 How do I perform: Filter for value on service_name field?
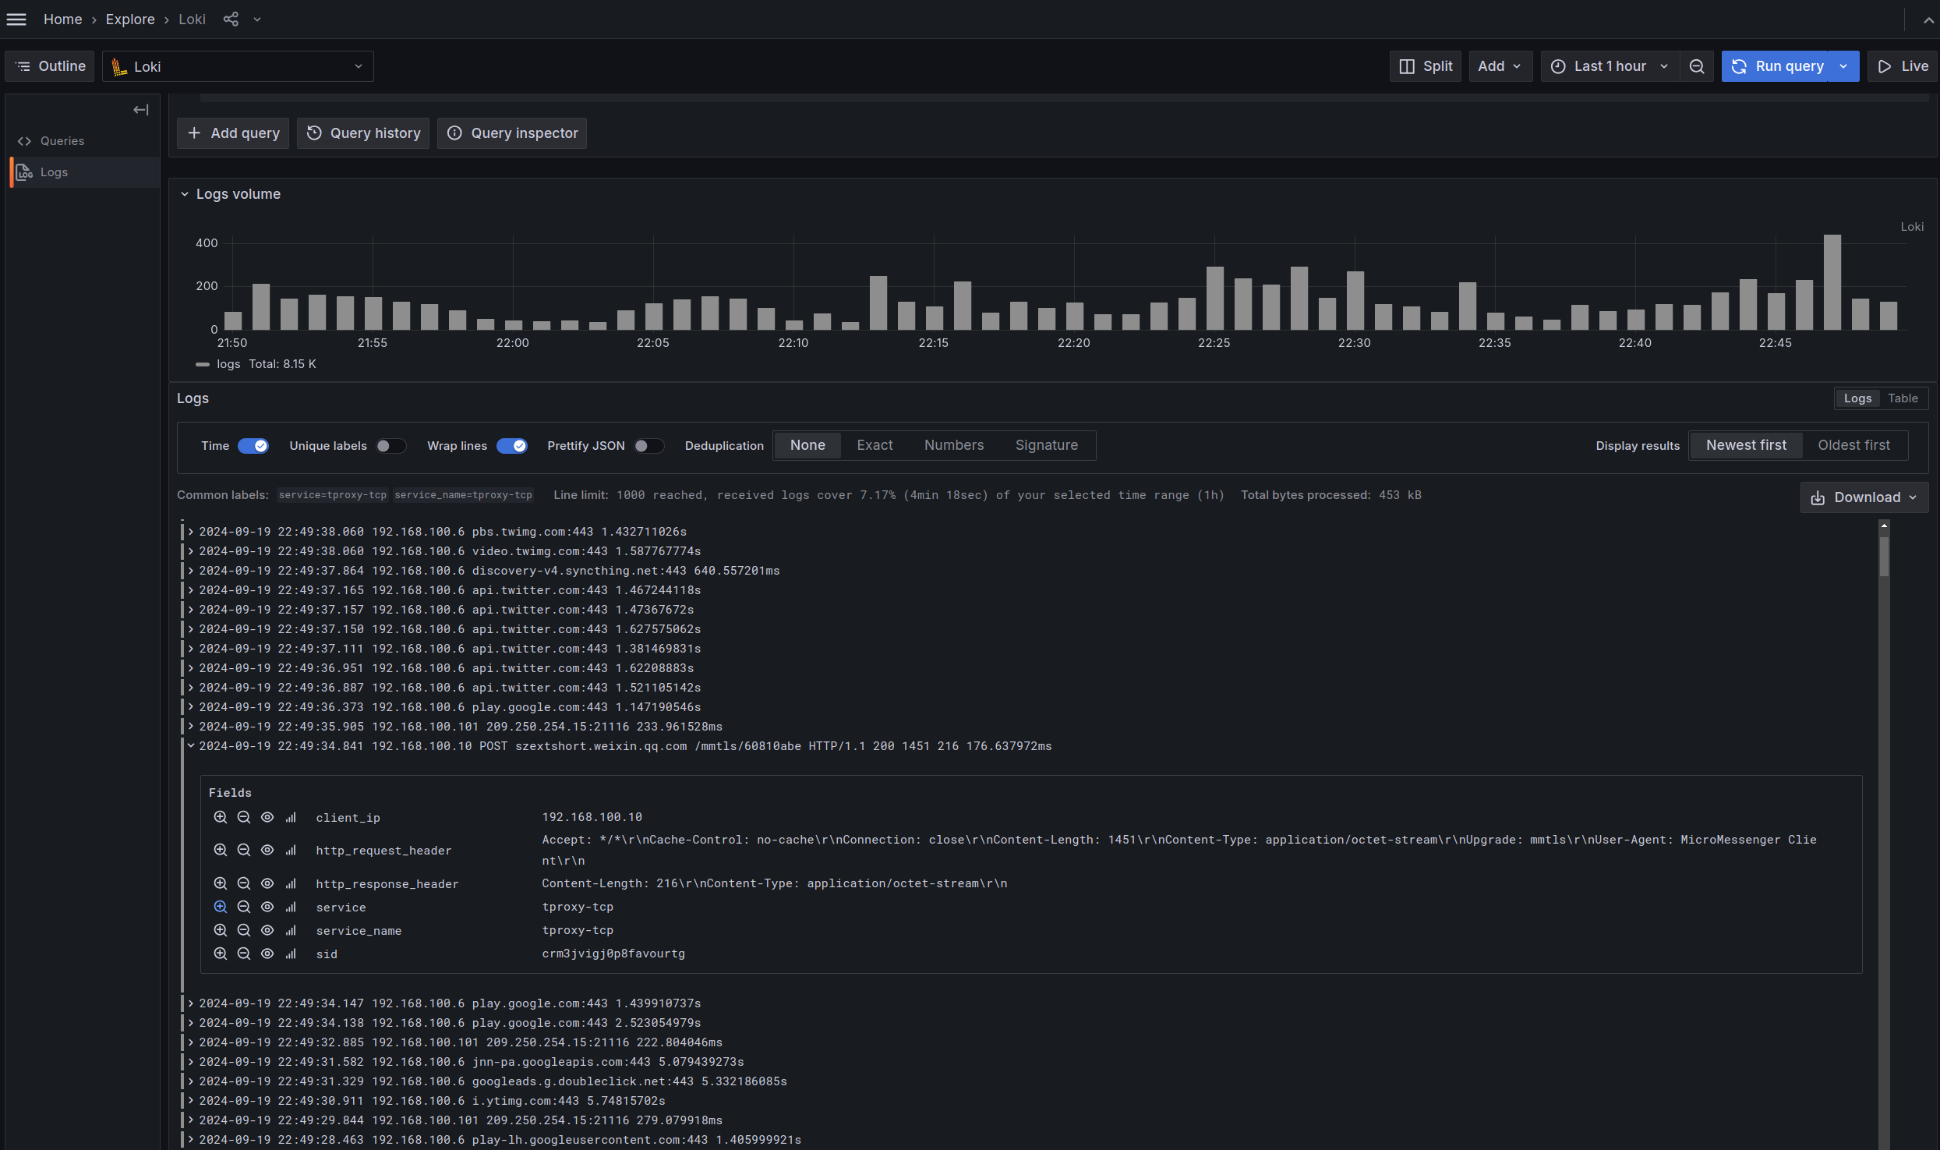click(221, 930)
